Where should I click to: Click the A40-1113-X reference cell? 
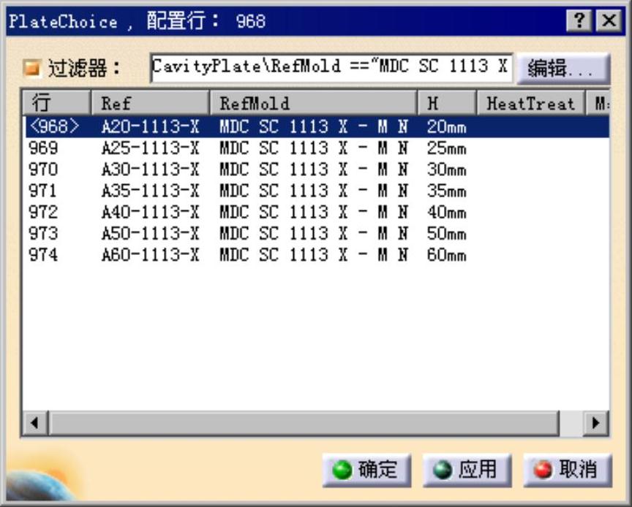[151, 212]
